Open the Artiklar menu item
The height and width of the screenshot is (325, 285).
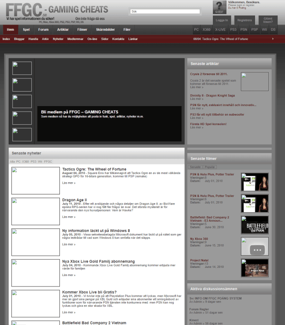63,29
